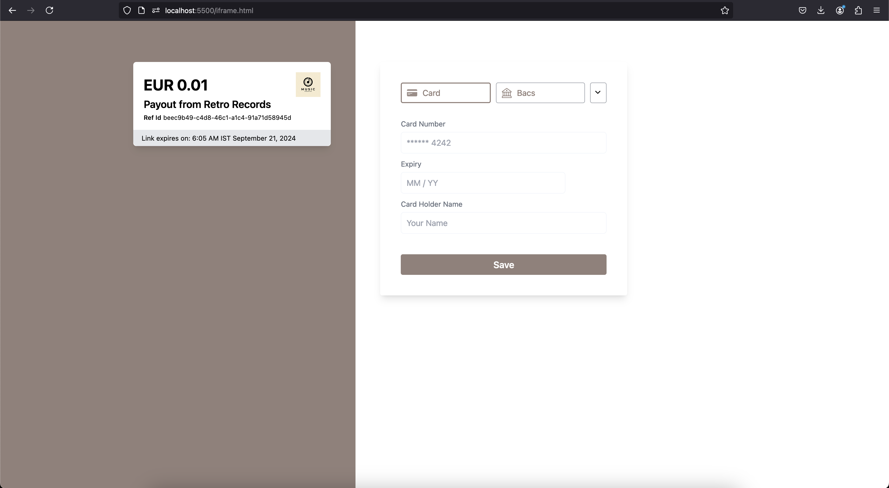
Task: Open the downloads panel icon
Action: [x=821, y=10]
